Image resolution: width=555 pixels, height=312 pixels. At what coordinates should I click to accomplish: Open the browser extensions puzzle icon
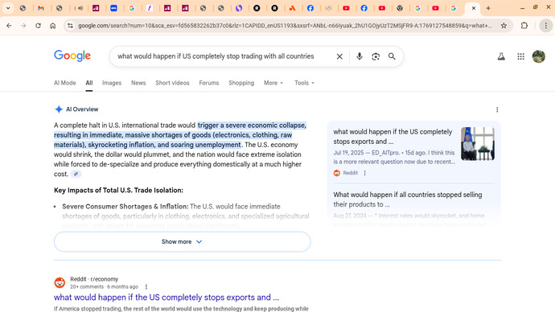pos(524,26)
